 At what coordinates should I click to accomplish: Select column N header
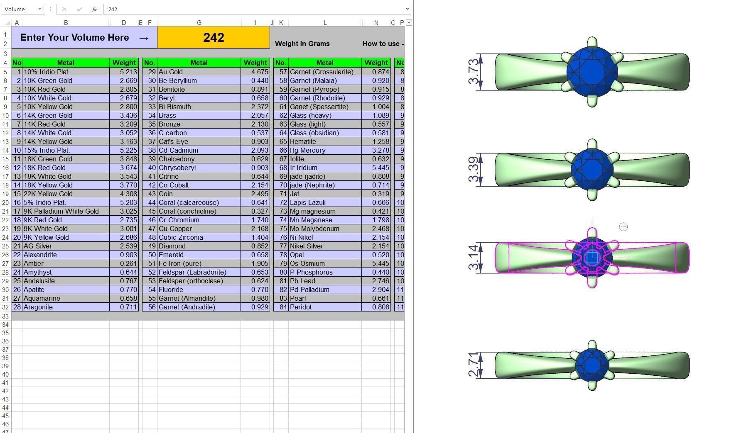376,23
